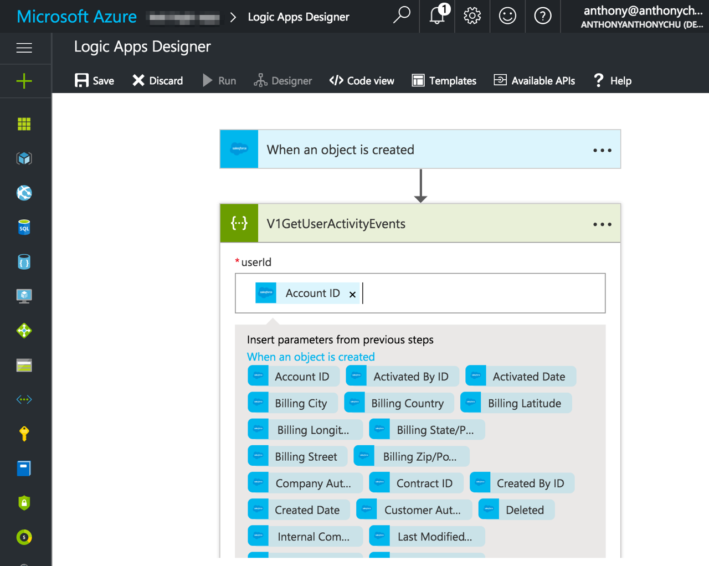Viewport: 709px width, 566px height.
Task: Click the Account ID token in userId field
Action: point(307,293)
